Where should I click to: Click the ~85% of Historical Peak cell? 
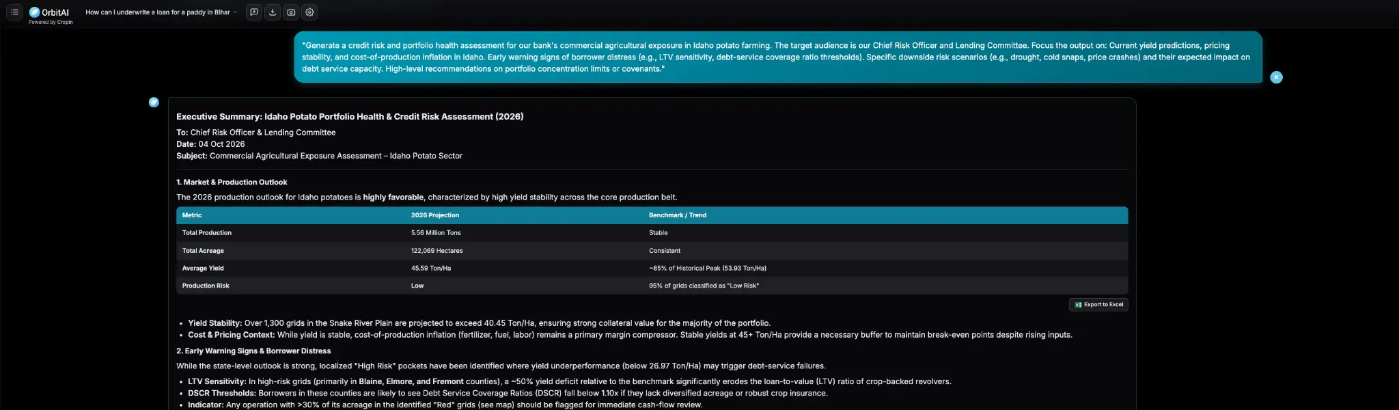pos(708,269)
